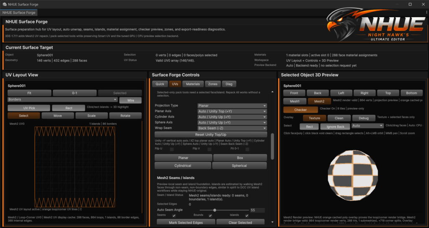Click the Selected view button
Screen dimensions: 429x228
tap(120, 93)
